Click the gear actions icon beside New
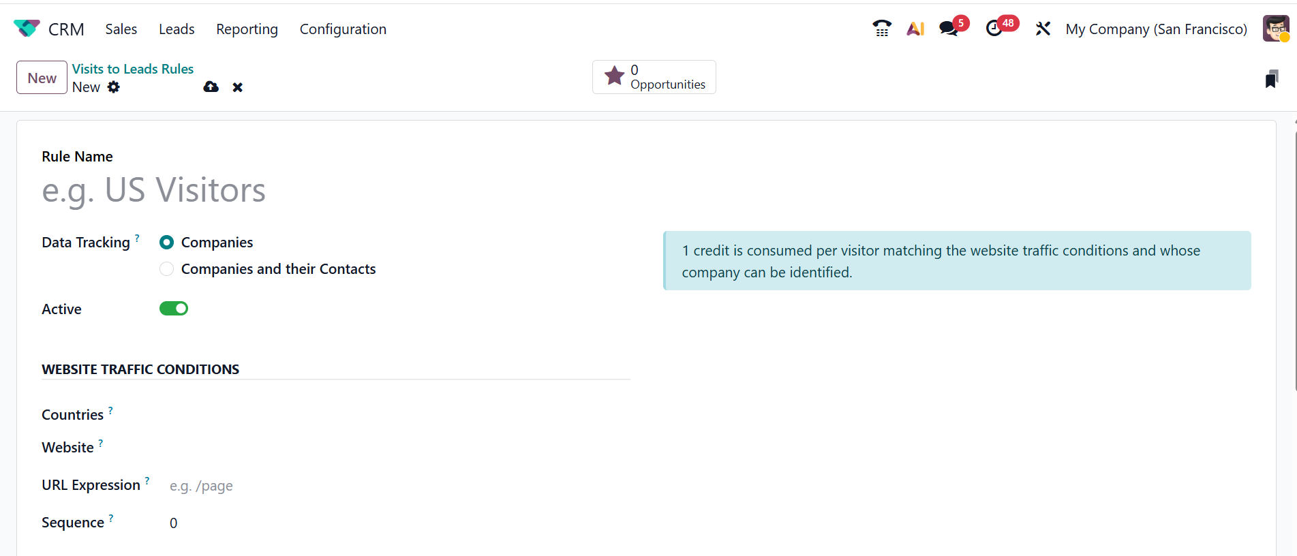The height and width of the screenshot is (556, 1297). (x=114, y=87)
